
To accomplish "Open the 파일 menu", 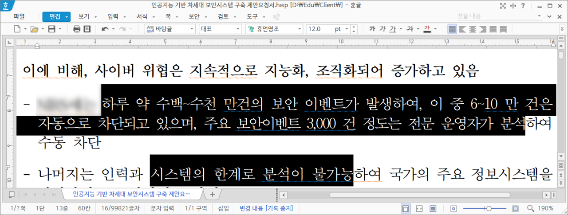I will [x=19, y=17].
